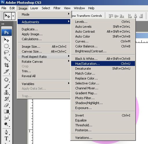Open the View menu

point(67,8)
